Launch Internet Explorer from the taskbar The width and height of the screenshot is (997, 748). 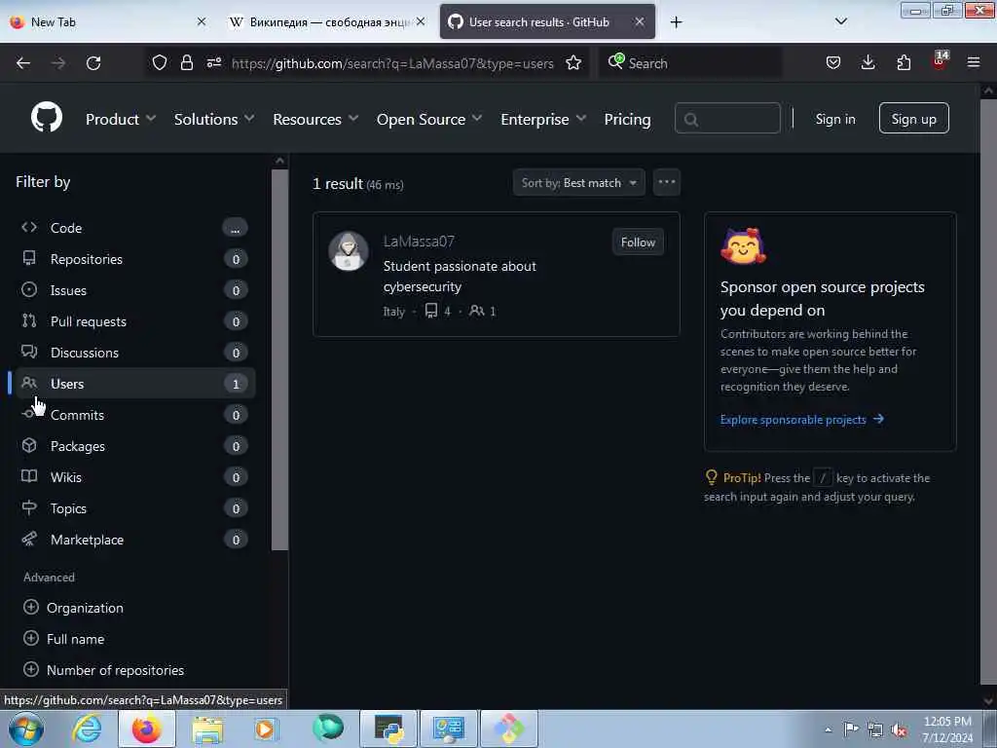tap(87, 729)
